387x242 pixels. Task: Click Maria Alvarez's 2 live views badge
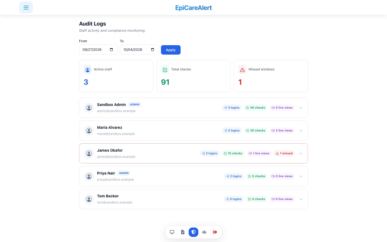point(282,130)
